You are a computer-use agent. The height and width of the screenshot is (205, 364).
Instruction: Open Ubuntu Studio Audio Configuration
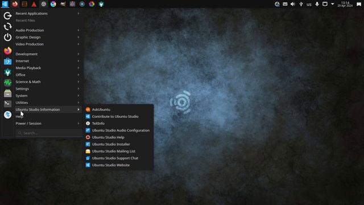(x=119, y=130)
